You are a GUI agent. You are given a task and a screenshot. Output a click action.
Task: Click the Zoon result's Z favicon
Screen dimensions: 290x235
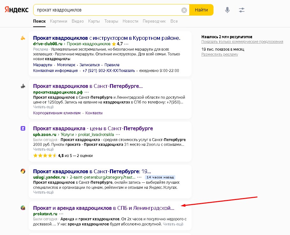[23, 128]
